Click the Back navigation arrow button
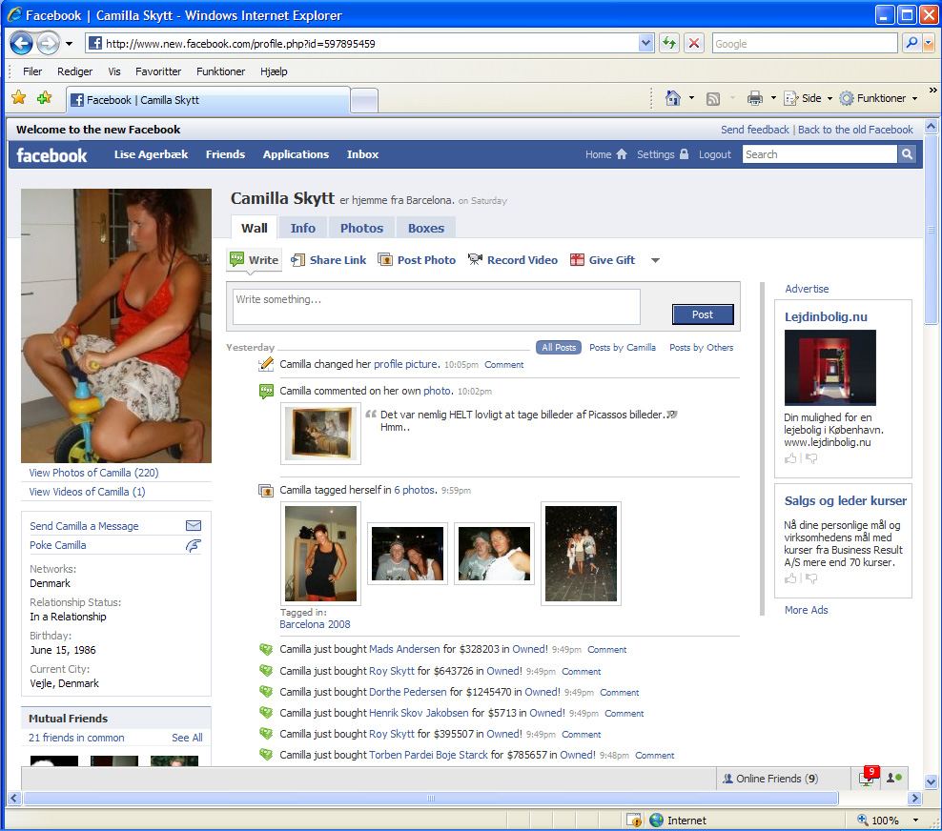The height and width of the screenshot is (831, 942). tap(22, 44)
